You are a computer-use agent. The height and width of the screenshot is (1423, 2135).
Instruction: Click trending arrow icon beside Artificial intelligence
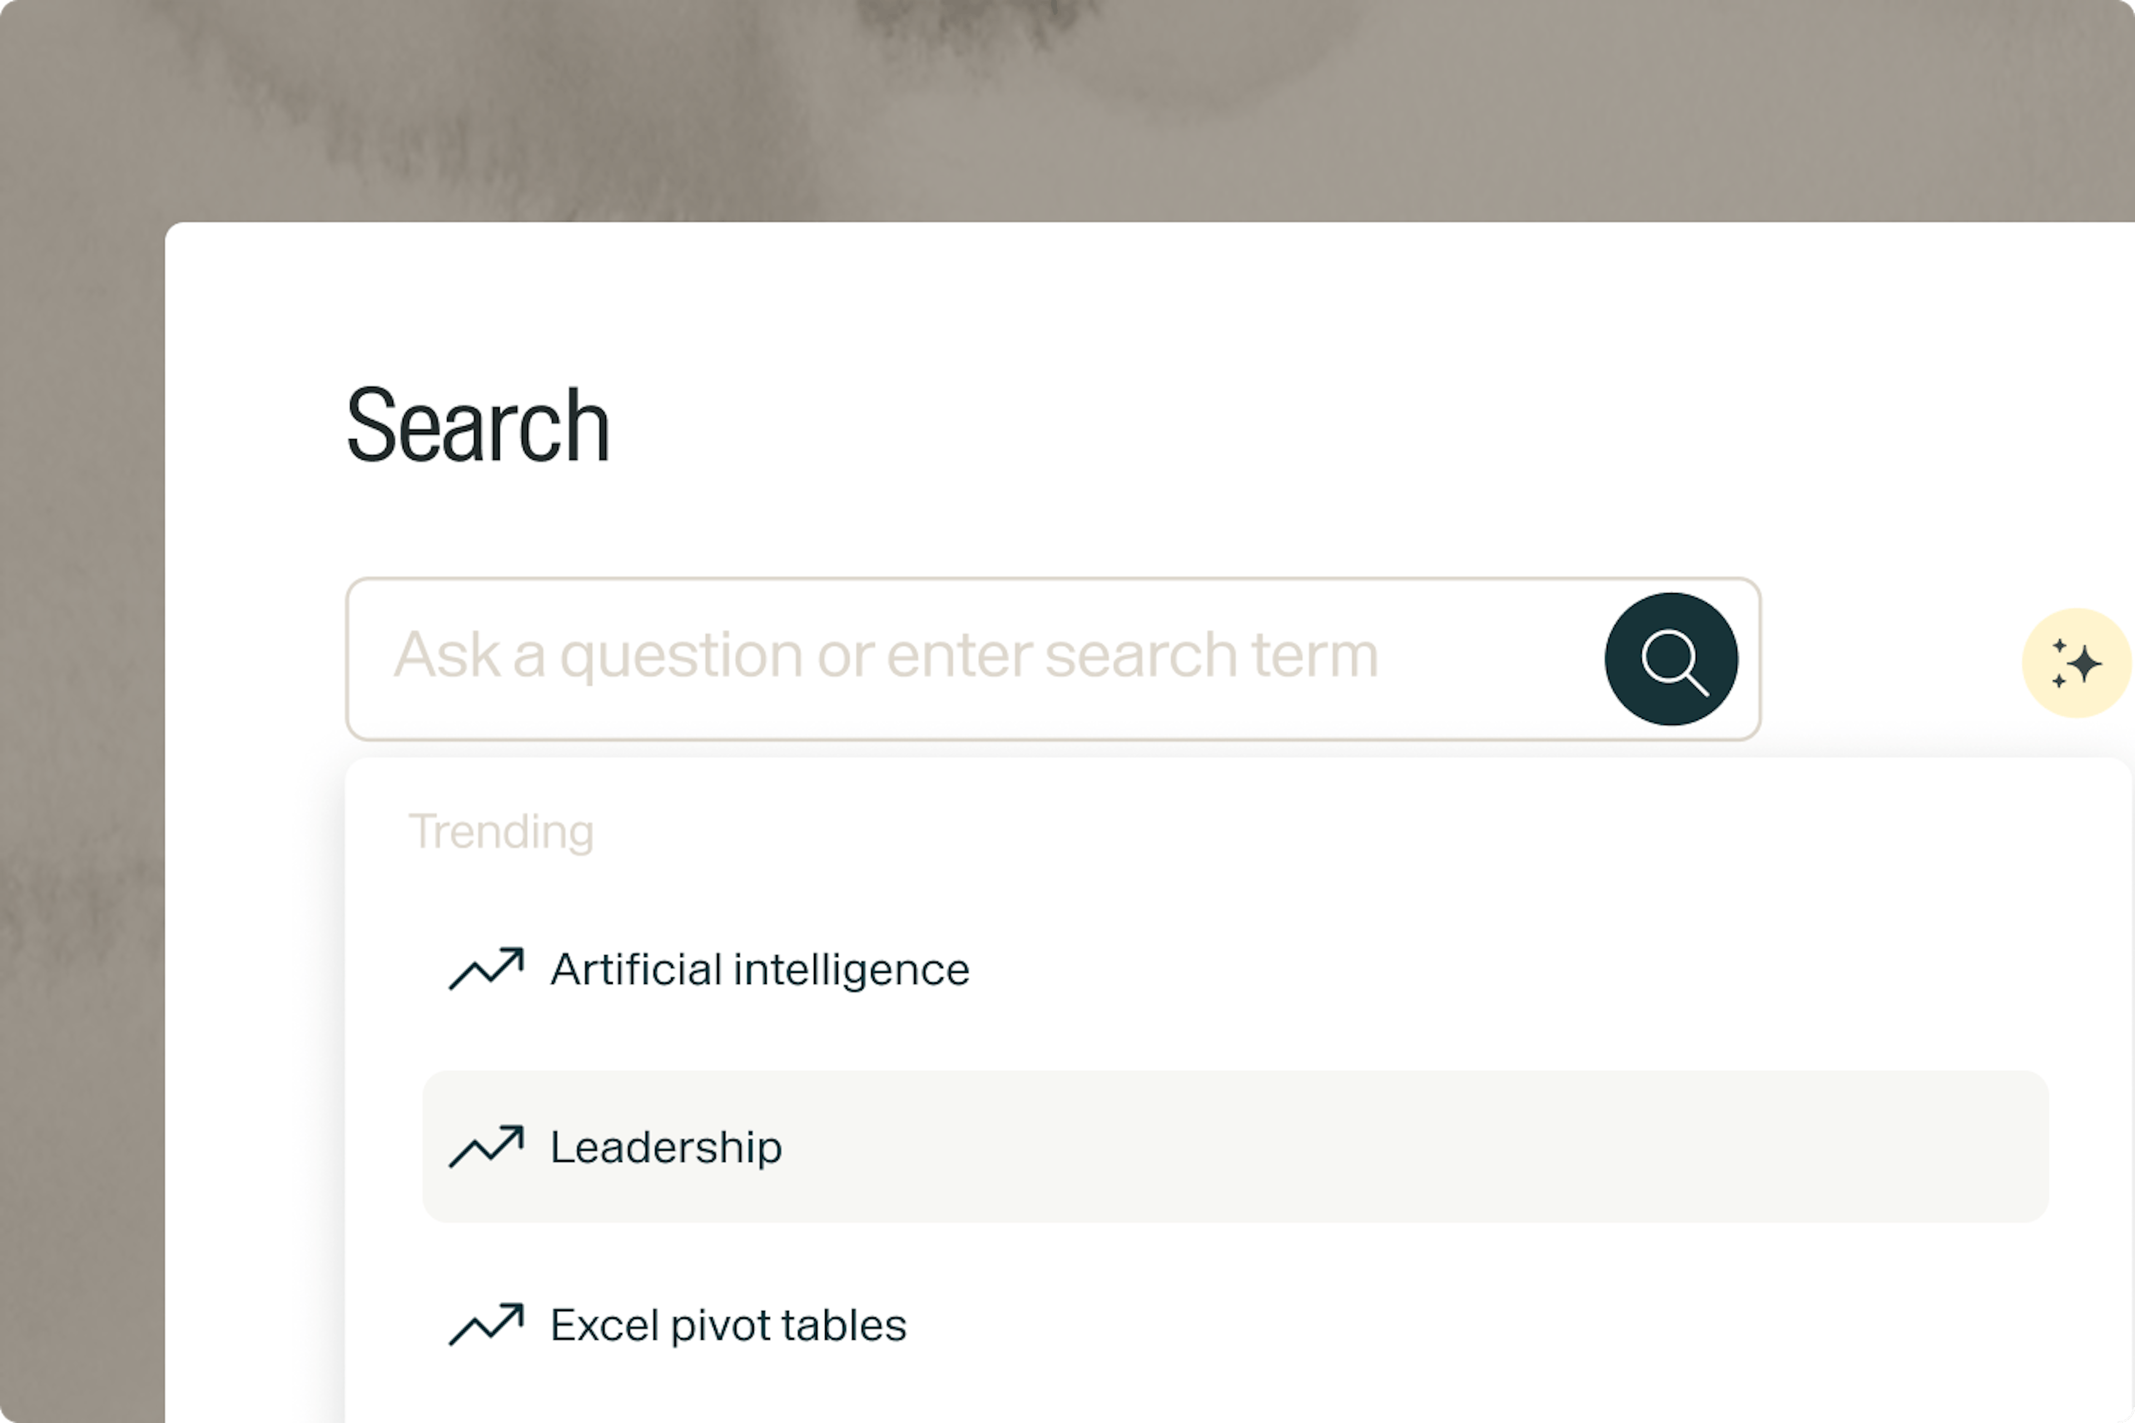(x=486, y=968)
